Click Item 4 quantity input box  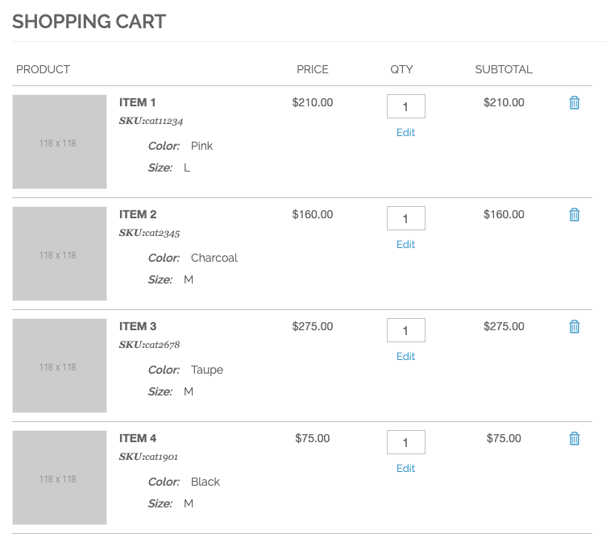(405, 442)
